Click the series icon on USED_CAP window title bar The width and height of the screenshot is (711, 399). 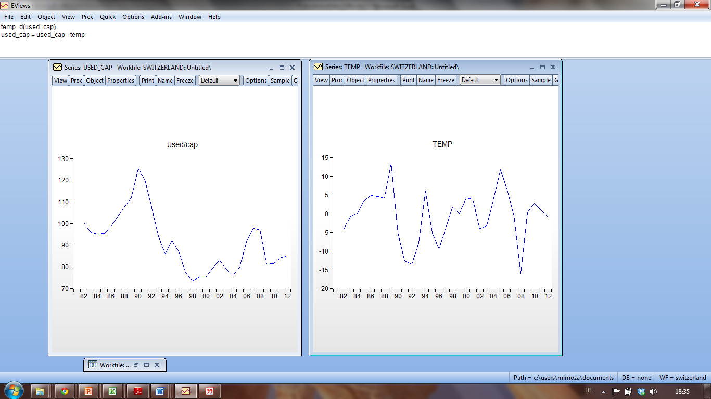coord(57,67)
